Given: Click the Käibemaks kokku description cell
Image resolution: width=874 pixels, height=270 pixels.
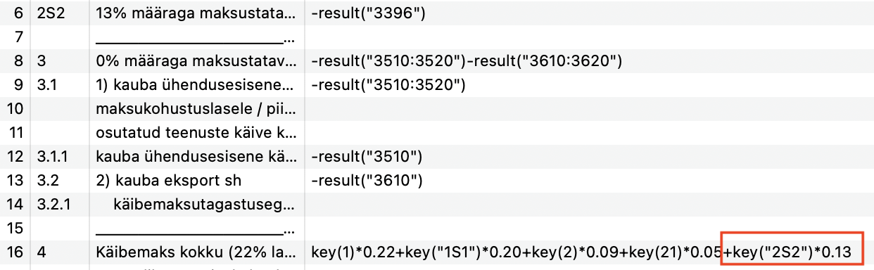Looking at the screenshot, I should (197, 252).
